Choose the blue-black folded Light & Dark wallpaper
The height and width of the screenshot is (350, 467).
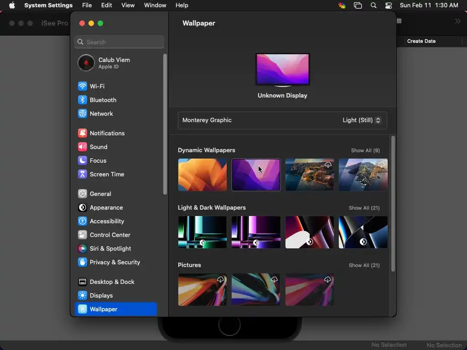point(363,232)
